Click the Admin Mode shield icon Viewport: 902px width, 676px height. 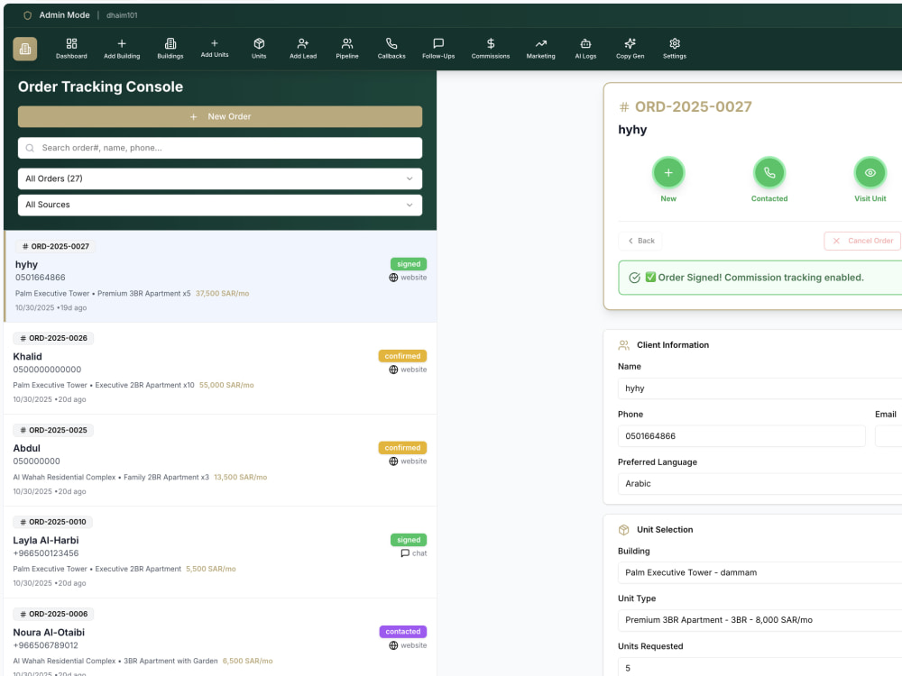pos(27,15)
